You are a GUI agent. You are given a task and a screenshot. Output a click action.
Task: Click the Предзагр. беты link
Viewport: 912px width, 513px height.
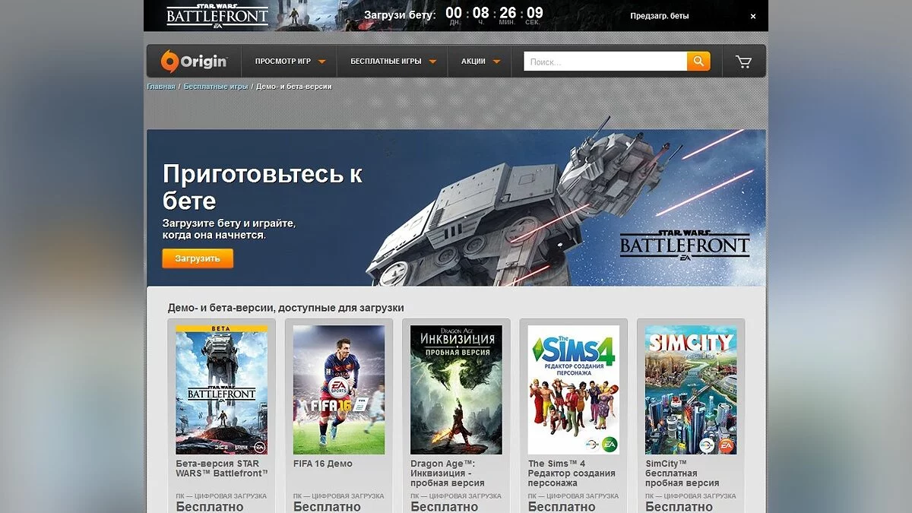659,16
